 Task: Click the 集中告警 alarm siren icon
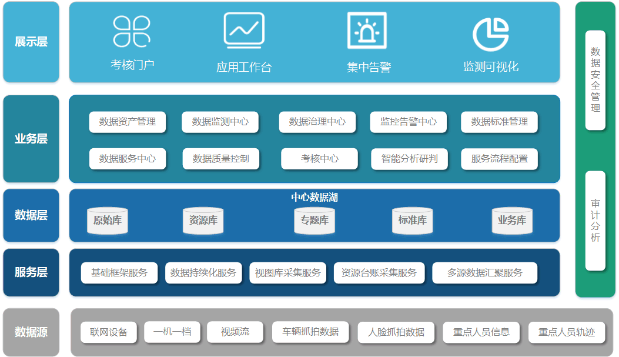[x=367, y=31]
